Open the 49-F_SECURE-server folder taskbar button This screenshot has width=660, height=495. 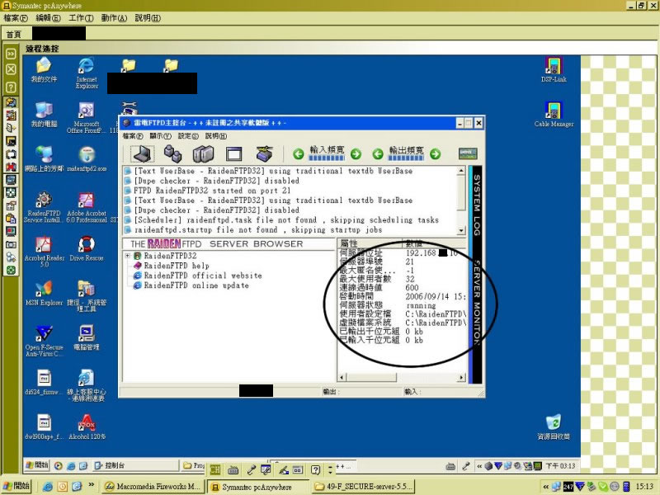pyautogui.click(x=363, y=487)
